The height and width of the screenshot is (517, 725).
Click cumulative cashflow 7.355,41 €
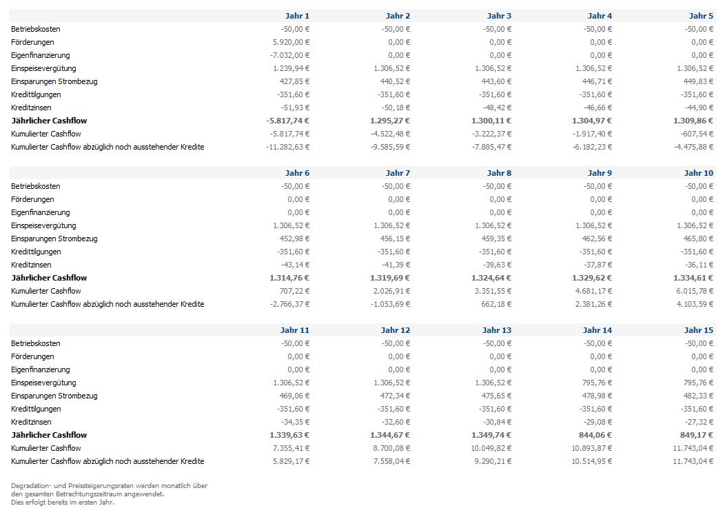click(x=291, y=448)
